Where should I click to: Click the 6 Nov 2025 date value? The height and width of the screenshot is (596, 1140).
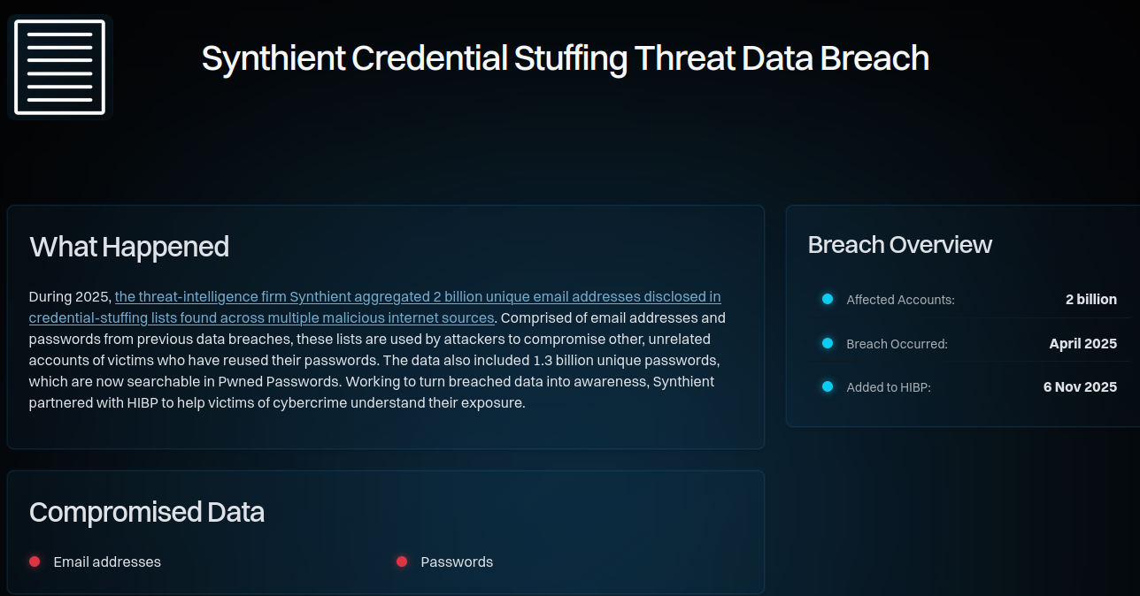1080,387
